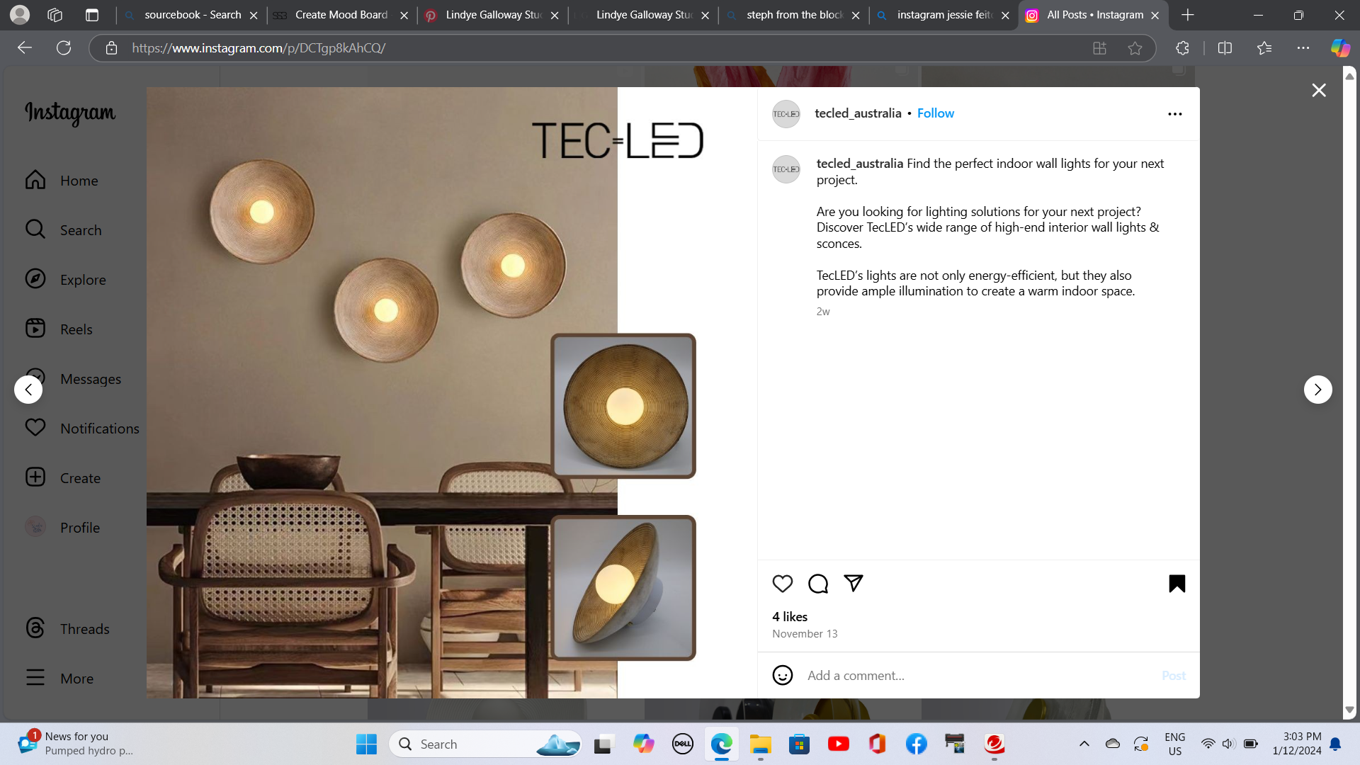The width and height of the screenshot is (1360, 765).
Task: Add this page to favorites star
Action: tap(1135, 48)
